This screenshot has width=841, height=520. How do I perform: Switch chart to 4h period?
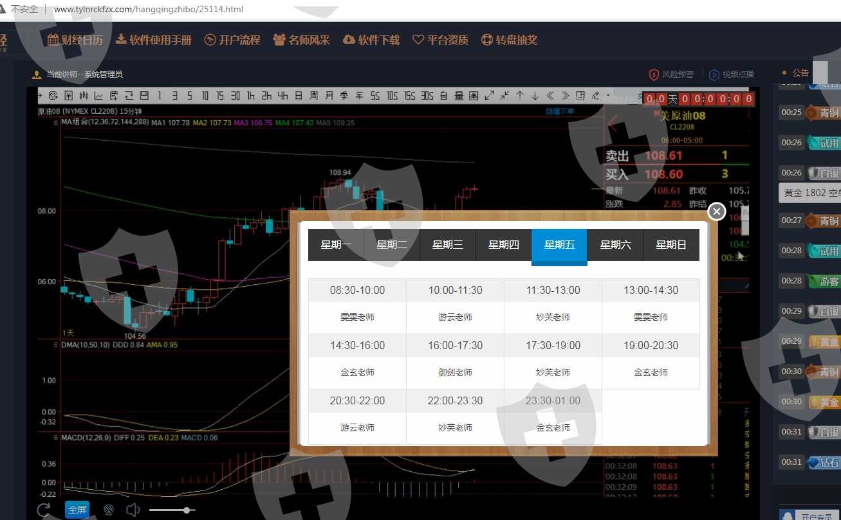coord(282,96)
